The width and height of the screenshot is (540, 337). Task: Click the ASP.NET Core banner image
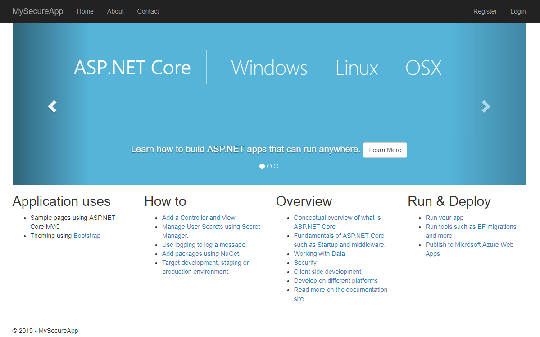coord(269,104)
